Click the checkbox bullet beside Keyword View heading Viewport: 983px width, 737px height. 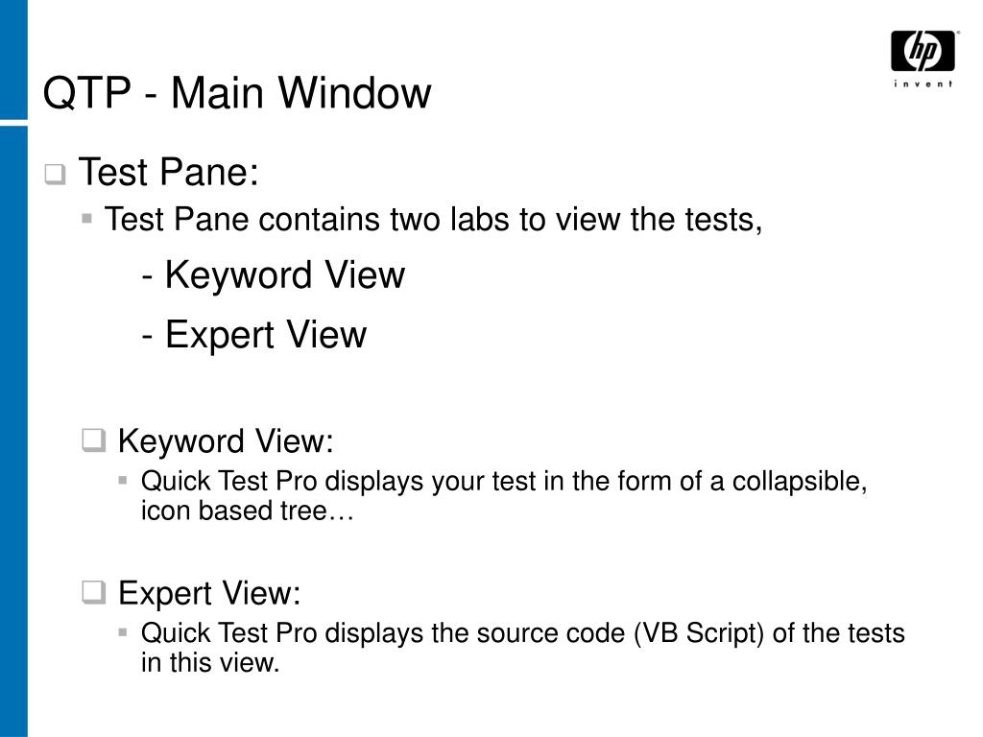coord(93,440)
